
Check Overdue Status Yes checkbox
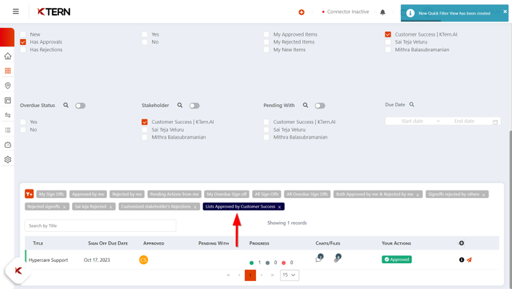23,122
